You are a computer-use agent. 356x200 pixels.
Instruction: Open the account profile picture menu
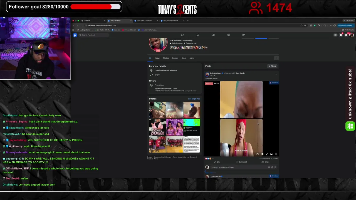click(351, 35)
